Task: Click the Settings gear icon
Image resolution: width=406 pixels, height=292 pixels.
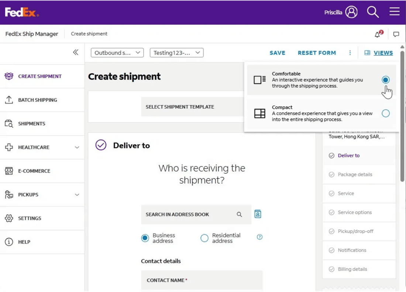Action: point(9,218)
